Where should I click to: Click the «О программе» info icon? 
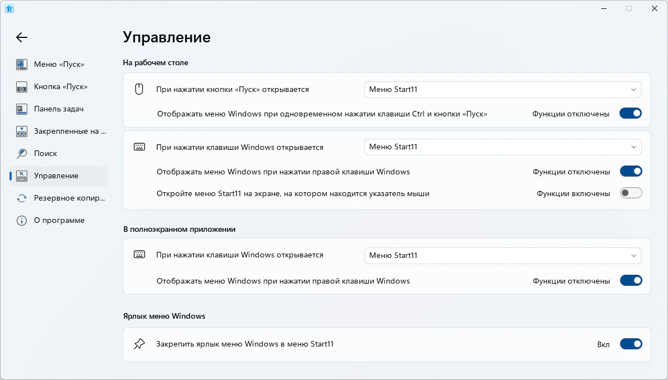[x=22, y=221]
